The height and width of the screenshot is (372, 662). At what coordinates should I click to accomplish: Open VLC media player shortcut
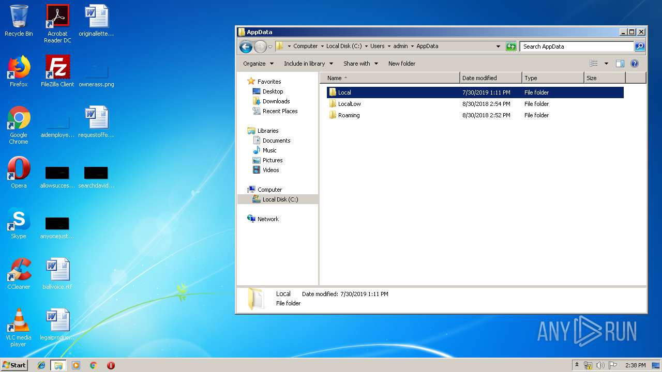point(19,328)
